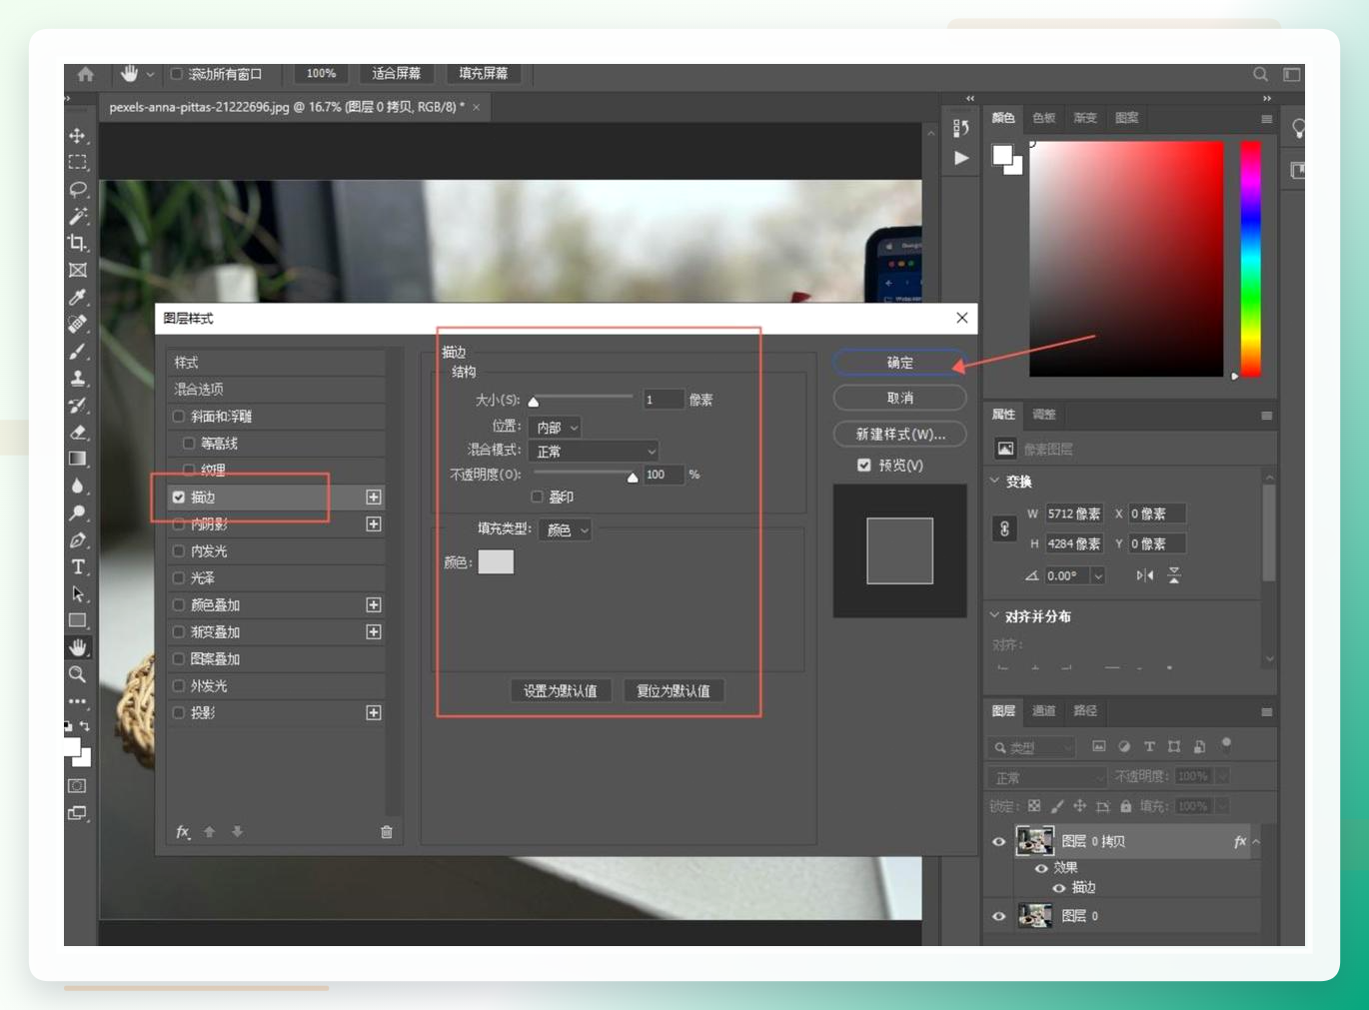Toggle the 叠印 checkbox
1369x1010 pixels.
[538, 497]
